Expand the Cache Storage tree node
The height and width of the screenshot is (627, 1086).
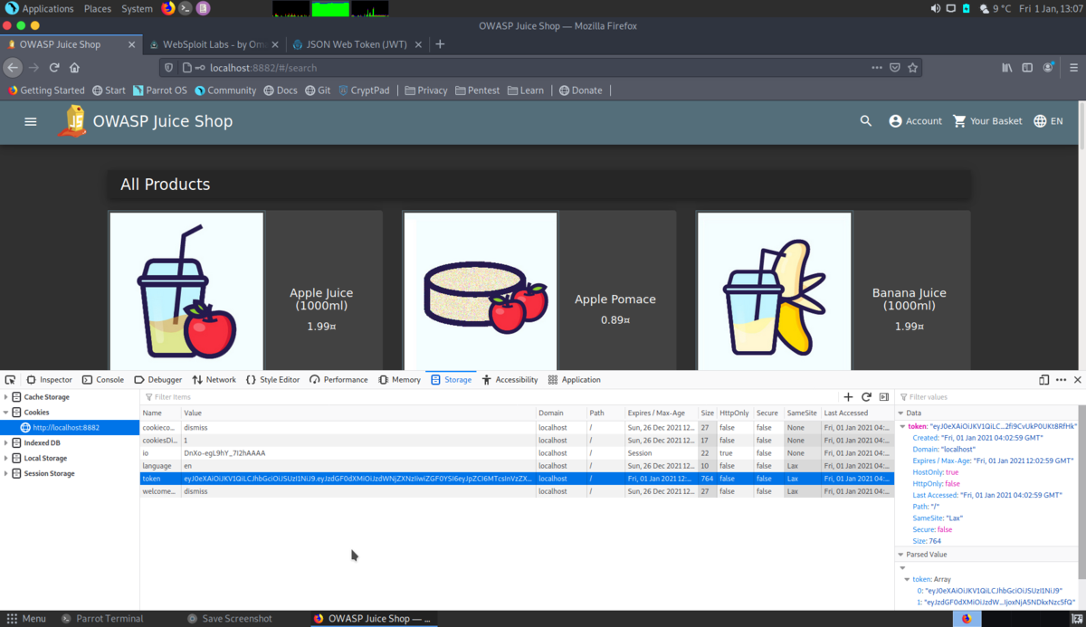pyautogui.click(x=6, y=397)
